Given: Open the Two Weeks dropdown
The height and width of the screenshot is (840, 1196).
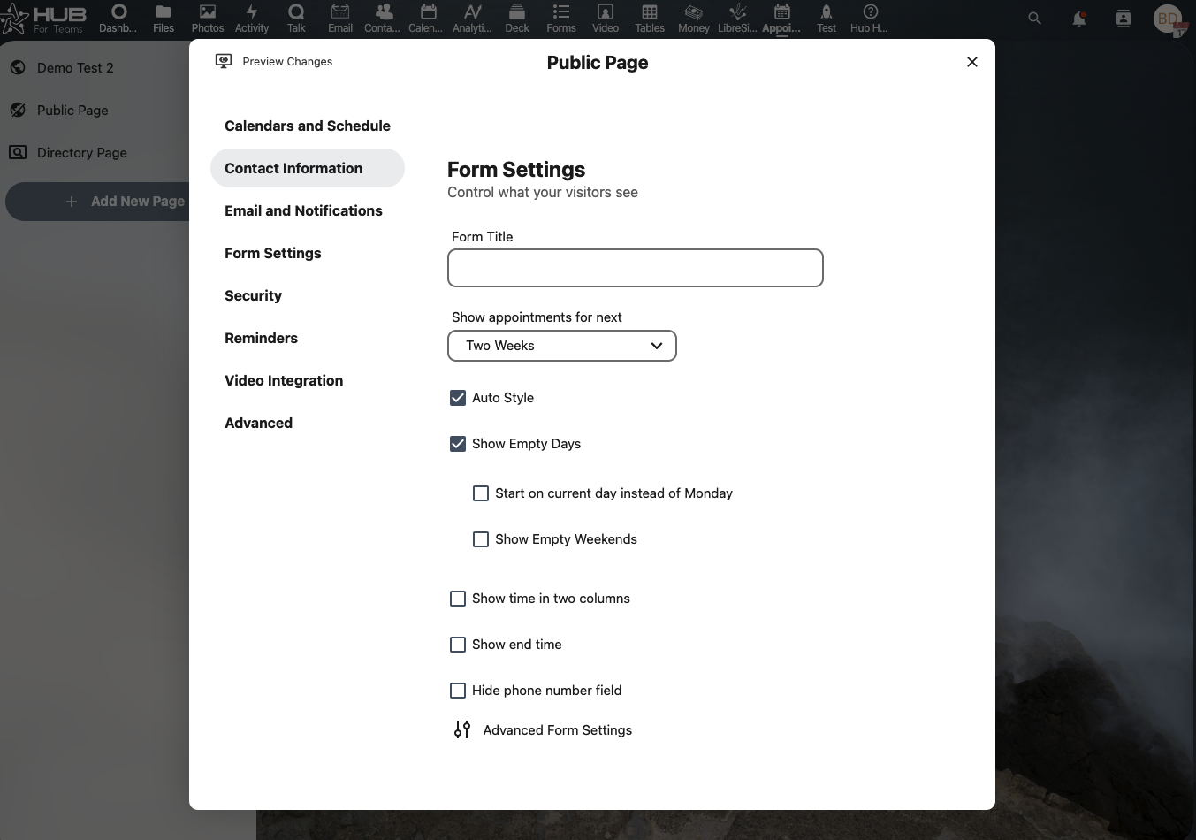Looking at the screenshot, I should (x=562, y=346).
